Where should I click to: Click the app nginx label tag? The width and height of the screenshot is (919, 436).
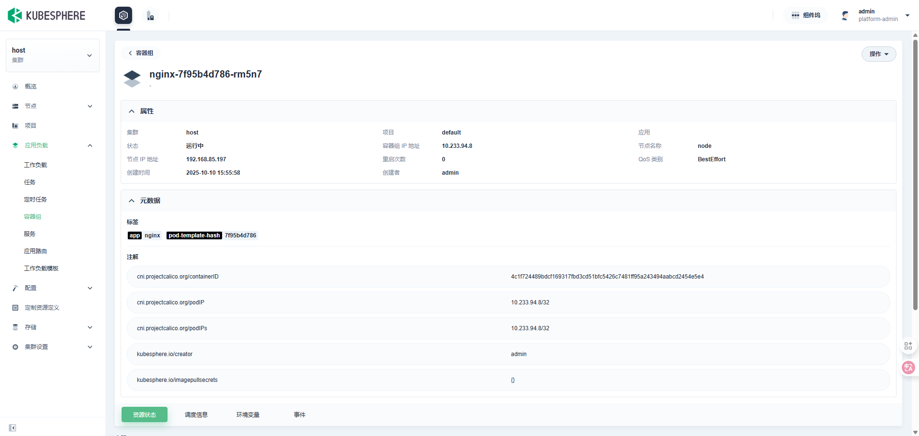pos(145,235)
